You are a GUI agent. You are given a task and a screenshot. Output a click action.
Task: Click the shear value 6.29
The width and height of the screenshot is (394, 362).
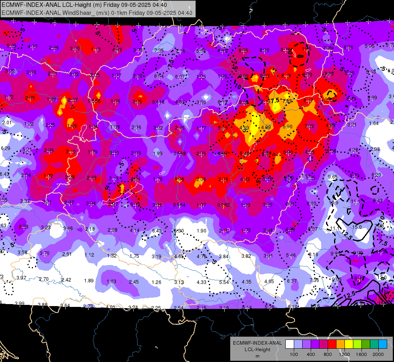click(6, 148)
